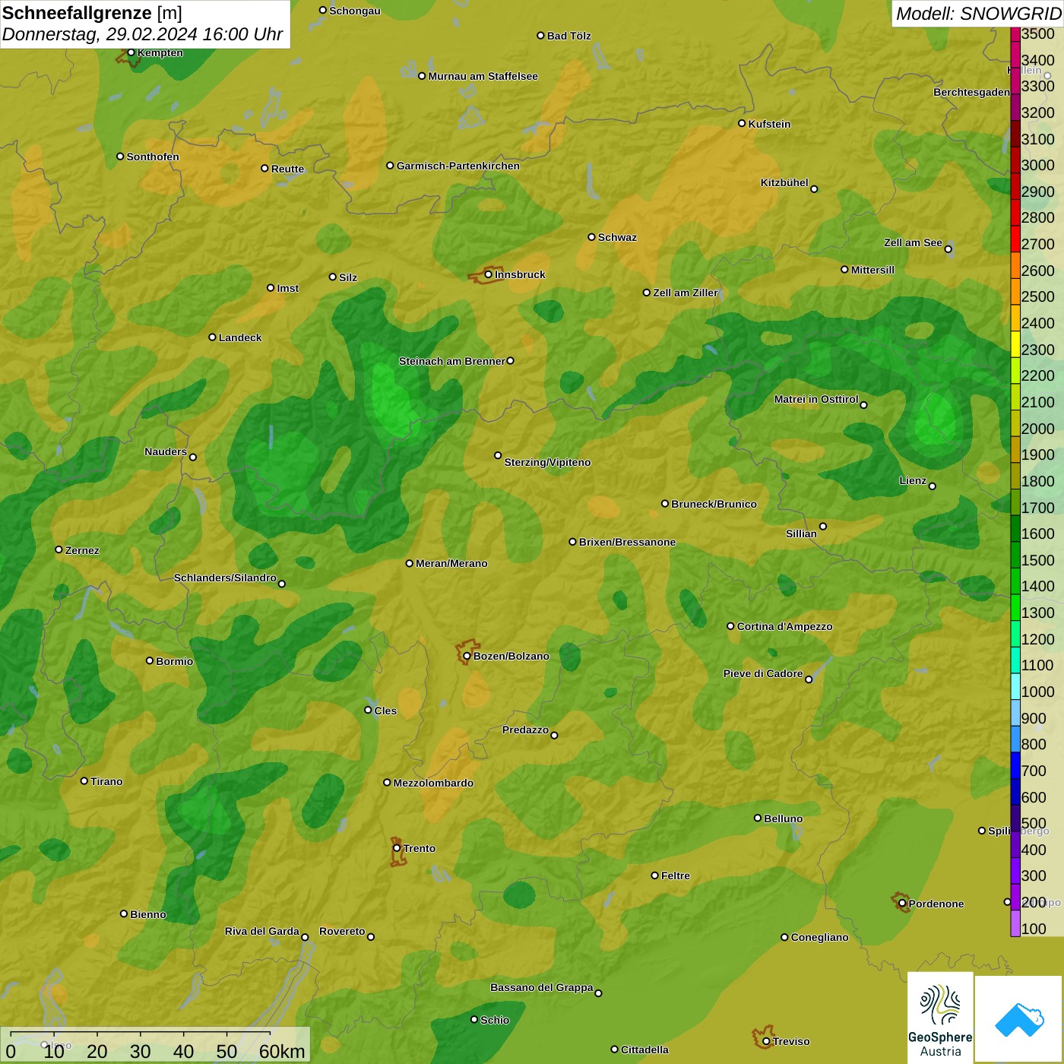Click the GeoSphere Austria logo
This screenshot has width=1064, height=1064.
pyautogui.click(x=940, y=1017)
